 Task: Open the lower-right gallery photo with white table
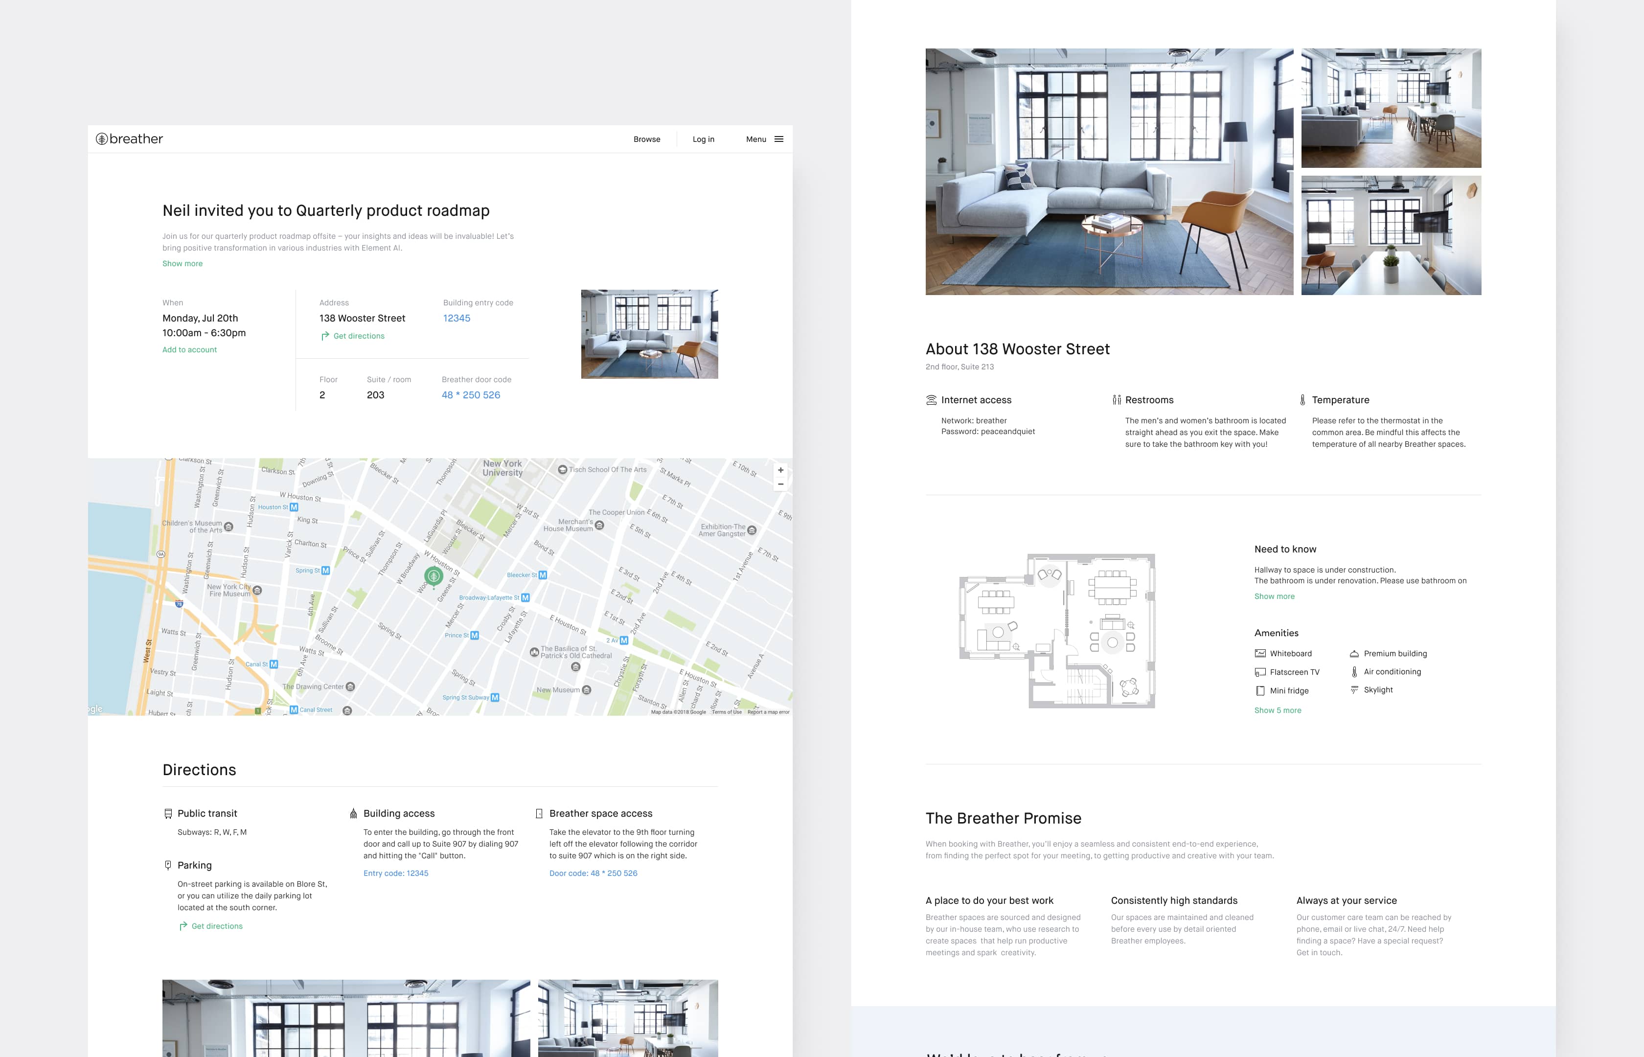[x=1391, y=235]
